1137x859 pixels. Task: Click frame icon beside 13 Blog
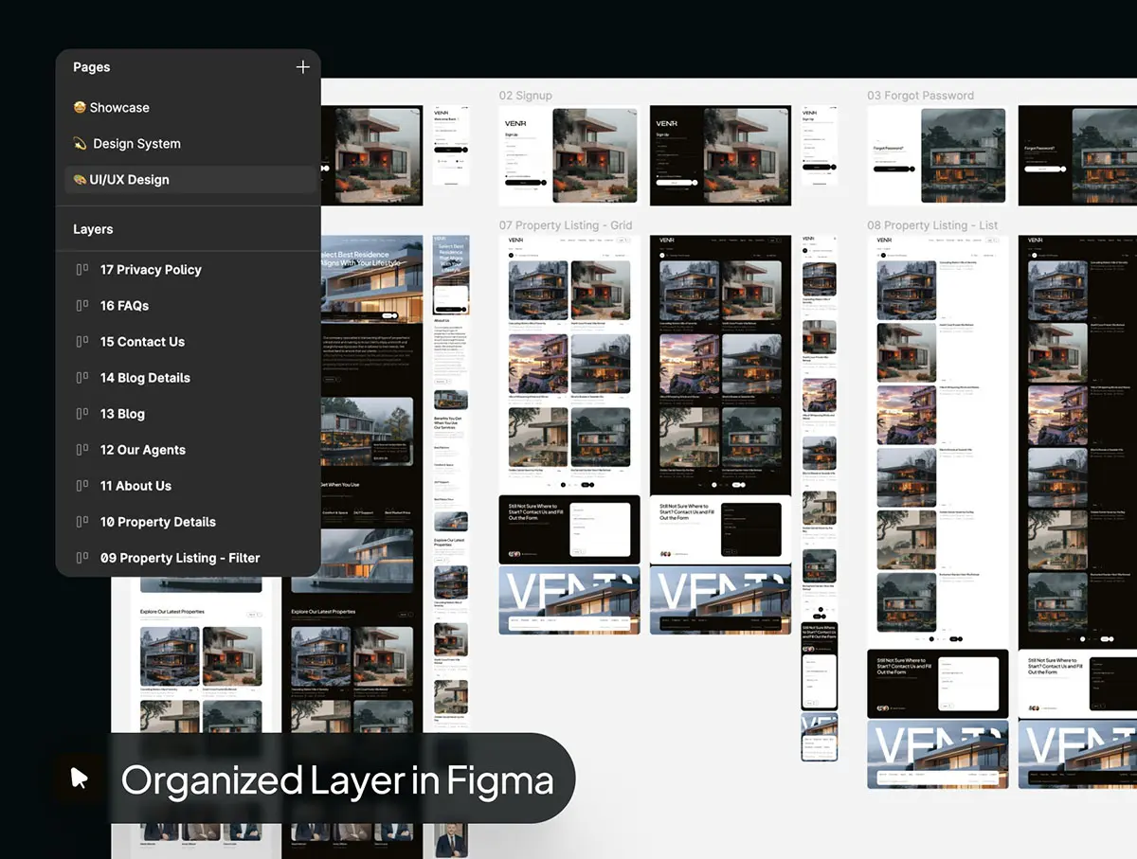(82, 414)
